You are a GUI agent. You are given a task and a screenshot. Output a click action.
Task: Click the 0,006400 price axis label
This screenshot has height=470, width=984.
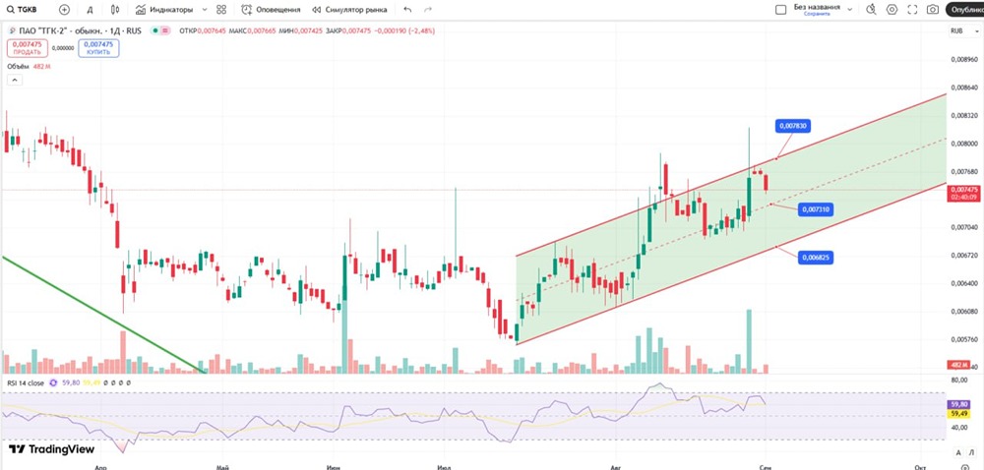pyautogui.click(x=964, y=283)
